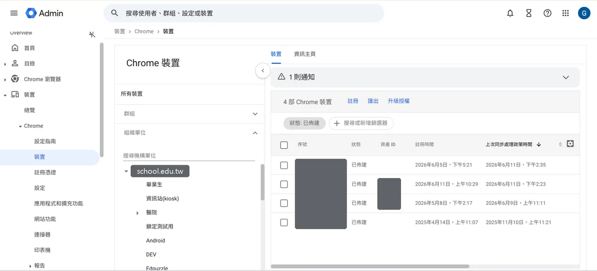Check the row registered 2026年6月11日

[x=284, y=184]
